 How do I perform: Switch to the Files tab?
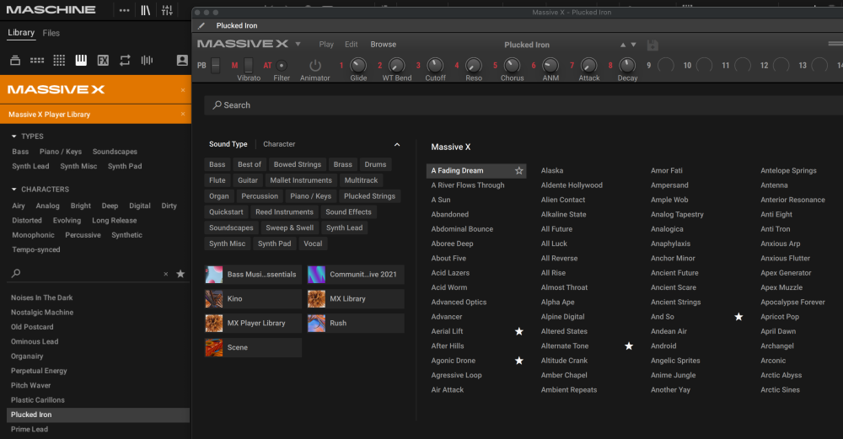51,34
